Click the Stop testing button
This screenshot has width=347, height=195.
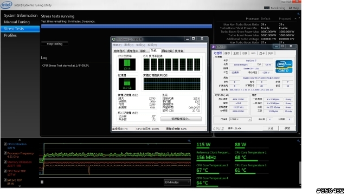(54, 44)
